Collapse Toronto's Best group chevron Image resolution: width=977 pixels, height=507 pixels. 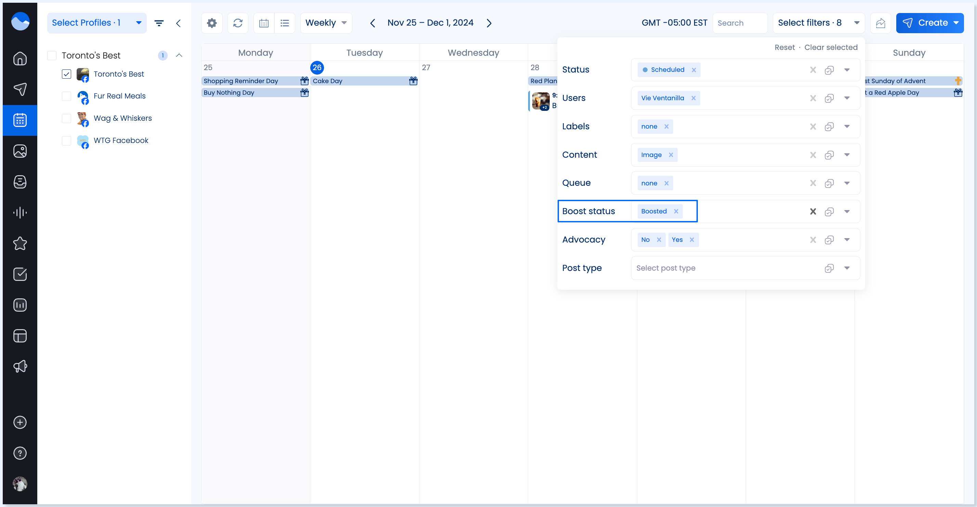[x=179, y=55]
